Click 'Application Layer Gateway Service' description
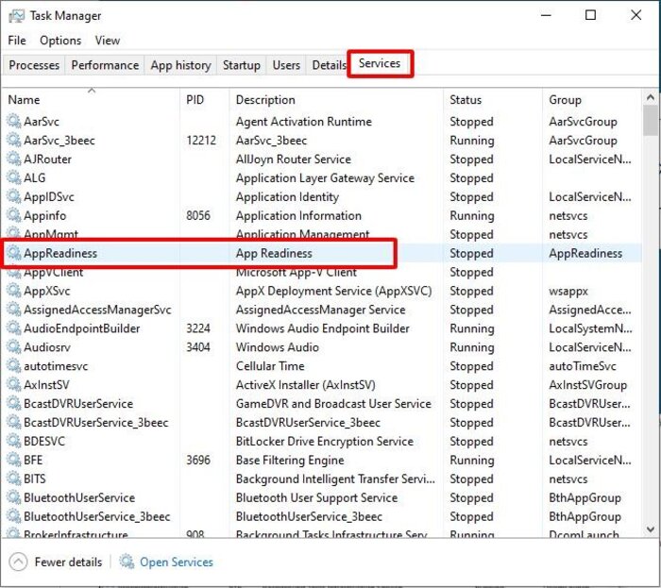 coord(325,178)
